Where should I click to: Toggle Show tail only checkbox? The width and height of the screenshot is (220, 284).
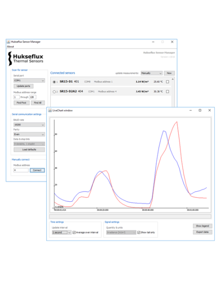click(139, 232)
